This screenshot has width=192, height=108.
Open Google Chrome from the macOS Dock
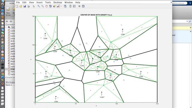coord(2,74)
